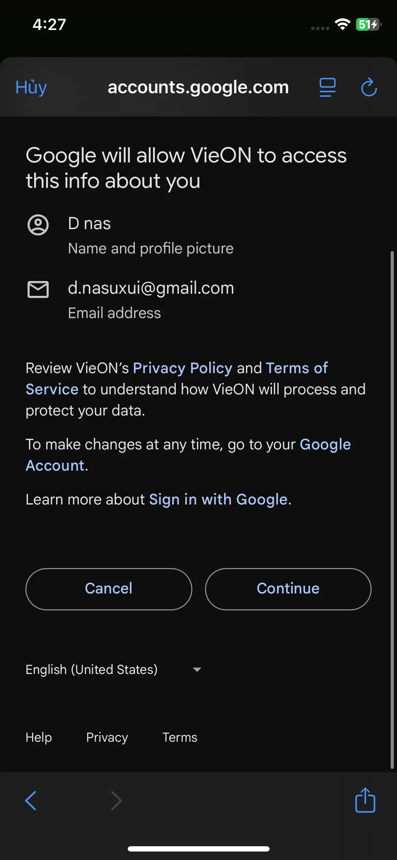Viewport: 397px width, 860px height.
Task: Tap the Wi-Fi status icon
Action: tap(342, 24)
